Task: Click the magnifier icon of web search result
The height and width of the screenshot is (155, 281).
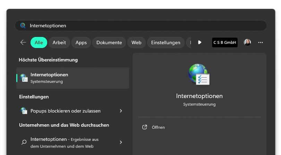Action: click(24, 142)
